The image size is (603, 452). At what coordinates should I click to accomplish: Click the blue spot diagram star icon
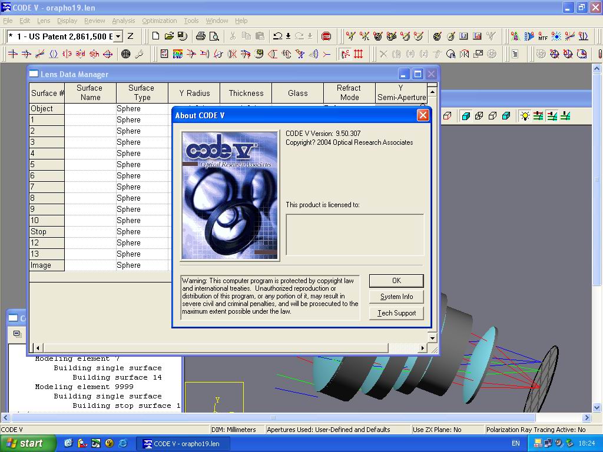tap(556, 36)
